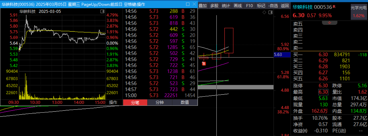Click the 返回 back button

click(x=285, y=6)
